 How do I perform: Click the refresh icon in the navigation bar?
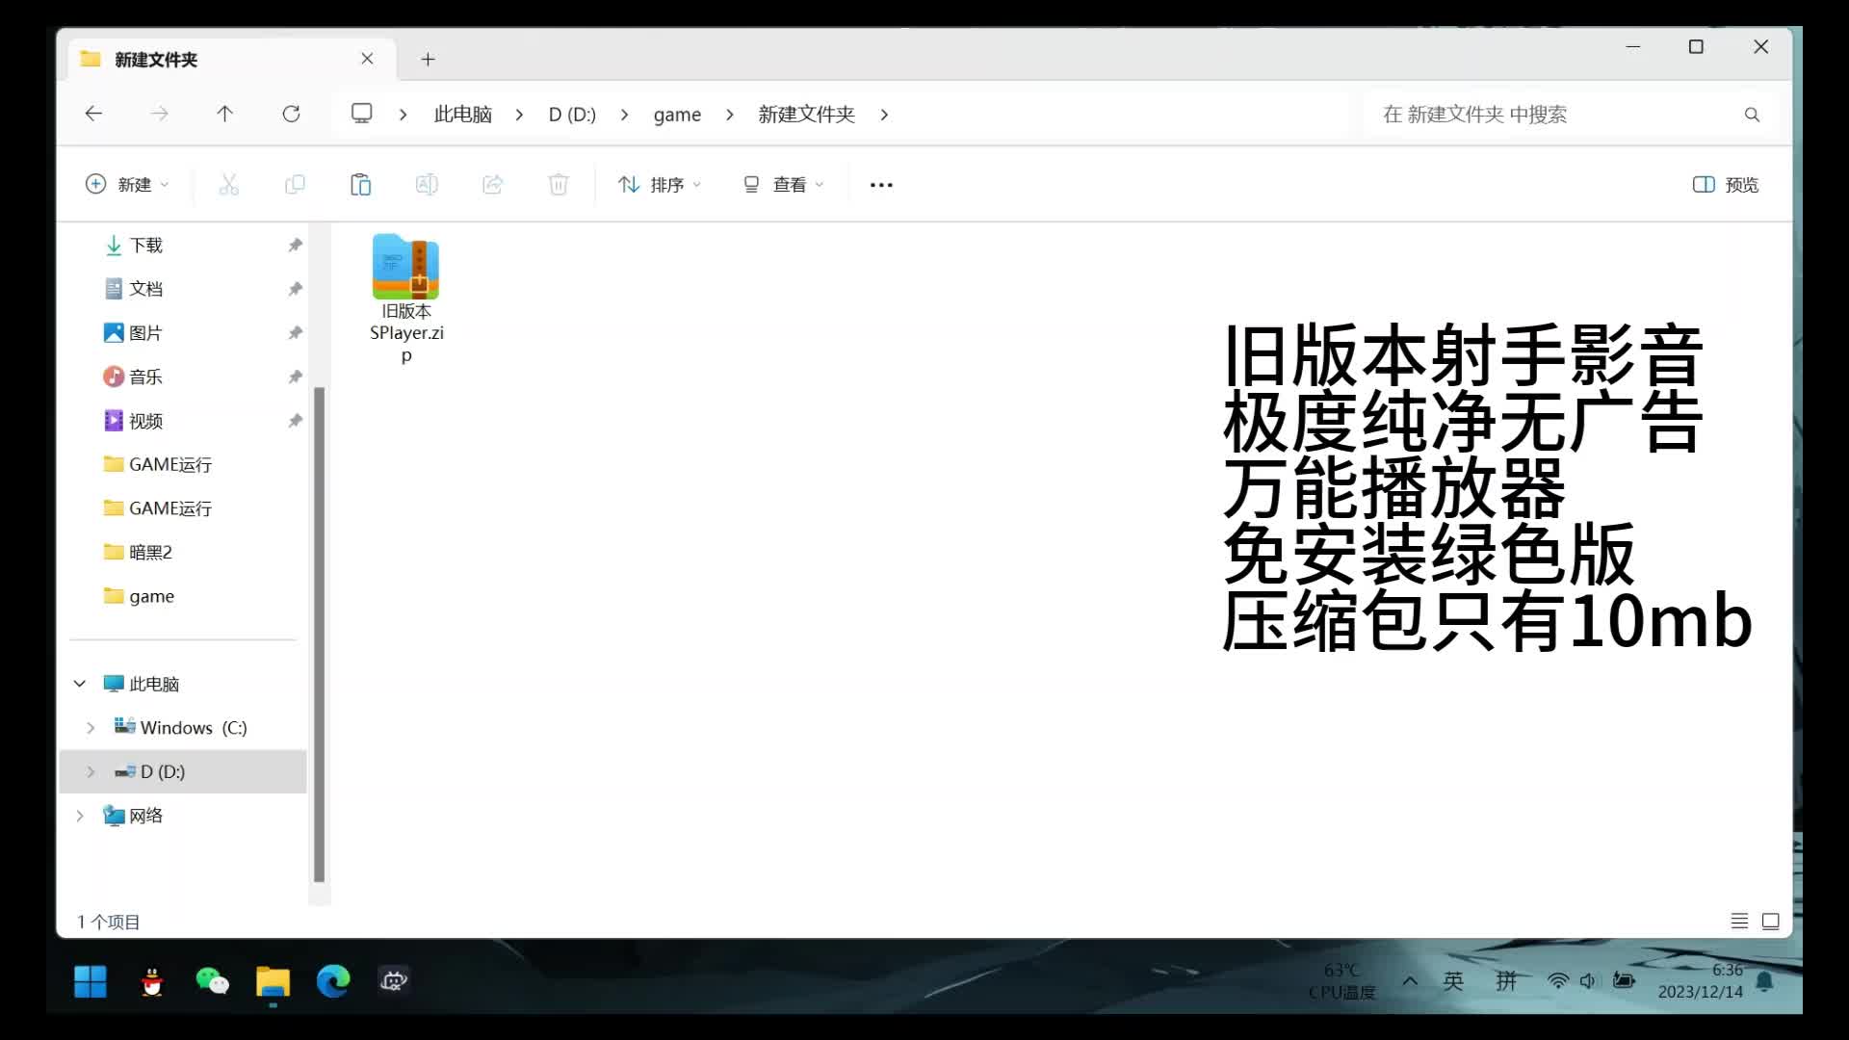[291, 114]
